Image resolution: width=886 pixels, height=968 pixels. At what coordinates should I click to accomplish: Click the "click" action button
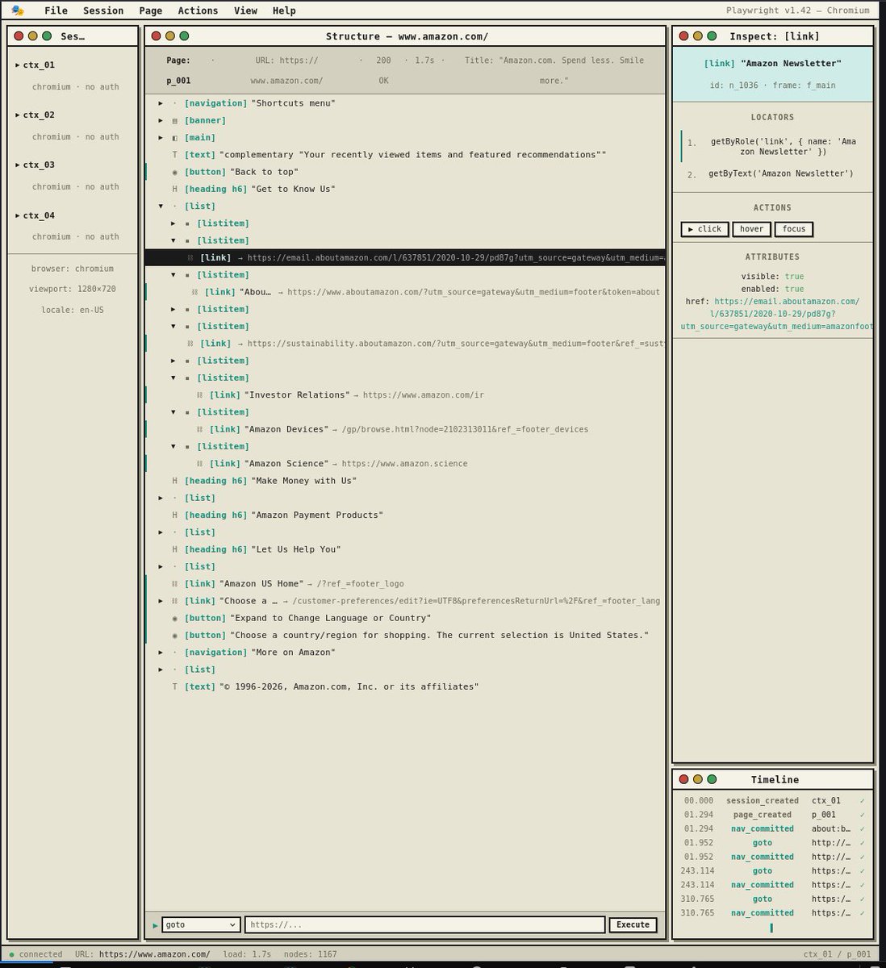click(704, 229)
